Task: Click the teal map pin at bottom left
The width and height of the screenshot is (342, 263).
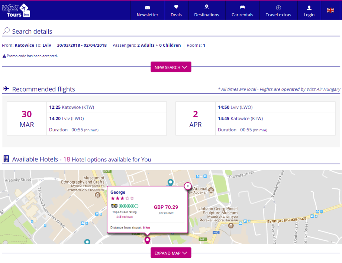Action: pos(87,242)
